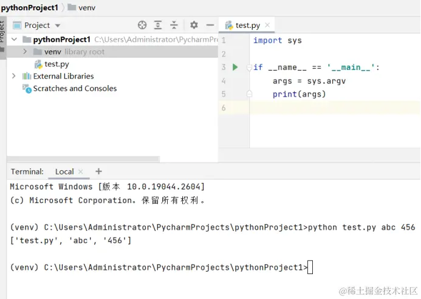
Task: Click the Project view icon beside Project label
Action: pos(17,26)
